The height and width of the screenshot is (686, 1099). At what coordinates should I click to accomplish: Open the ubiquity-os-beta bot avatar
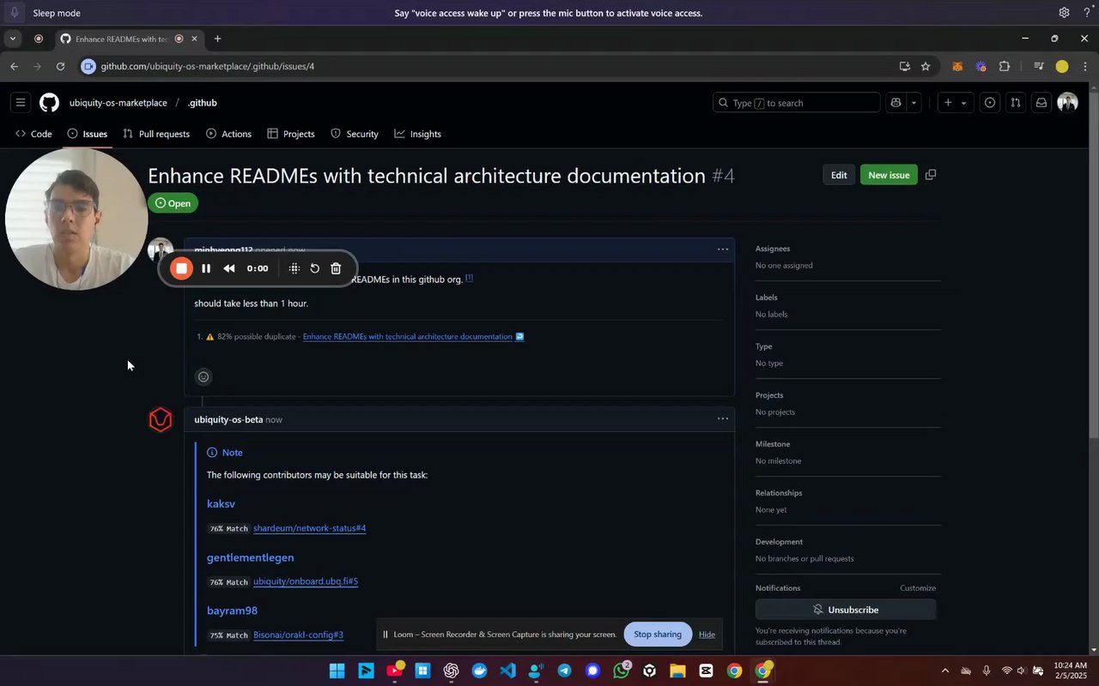pyautogui.click(x=161, y=419)
